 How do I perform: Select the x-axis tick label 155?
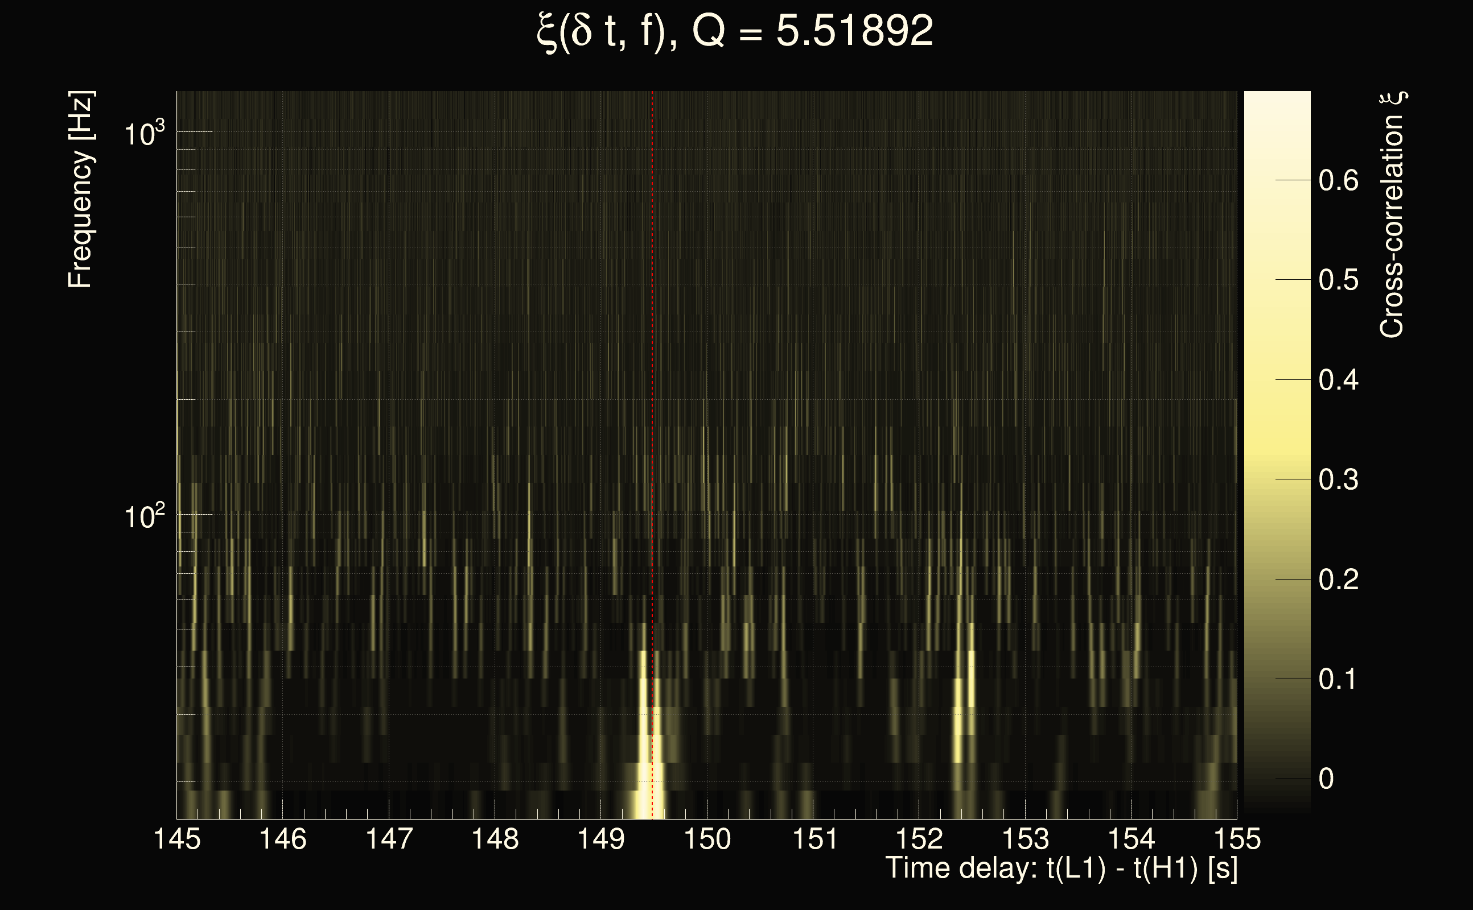(x=1237, y=838)
